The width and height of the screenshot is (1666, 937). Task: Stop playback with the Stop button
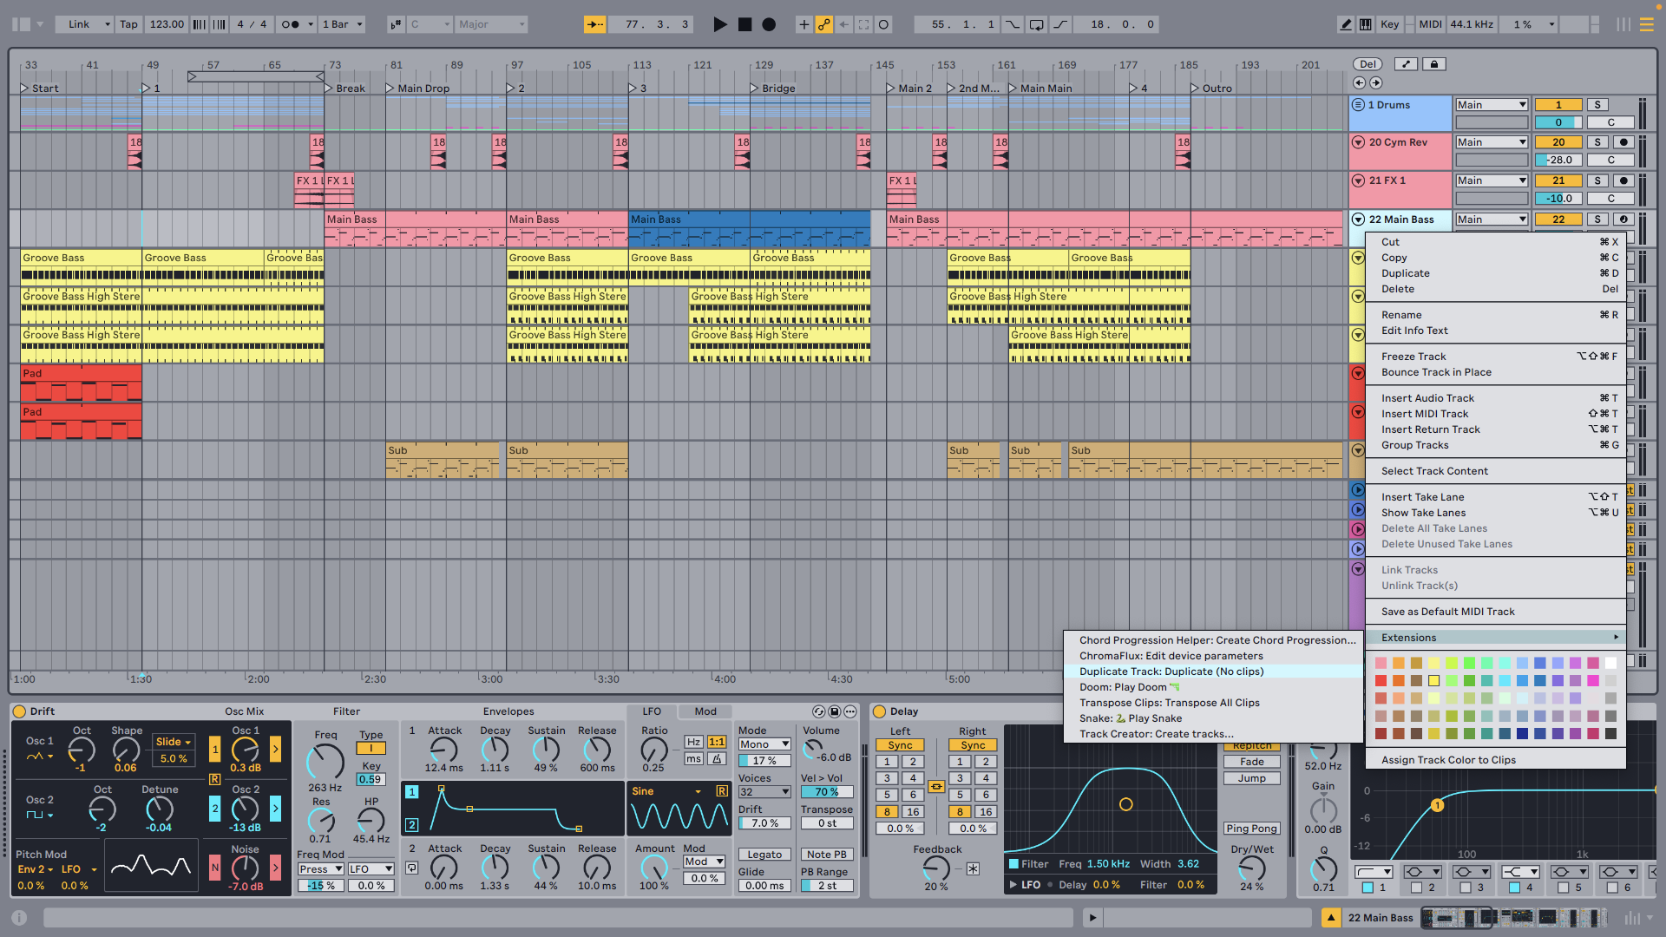(744, 24)
